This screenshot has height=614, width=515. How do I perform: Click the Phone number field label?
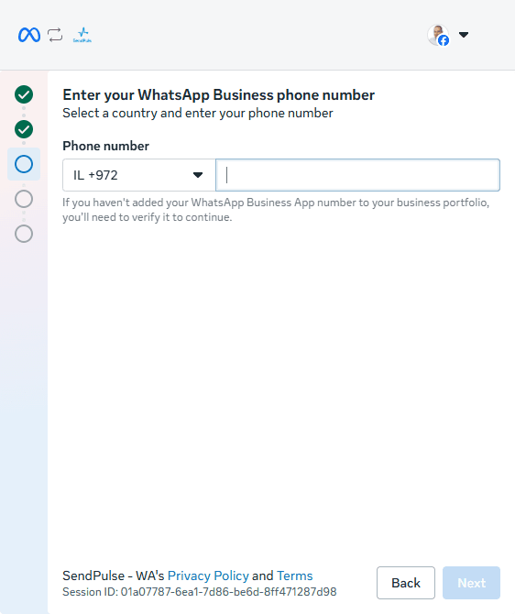pos(105,146)
